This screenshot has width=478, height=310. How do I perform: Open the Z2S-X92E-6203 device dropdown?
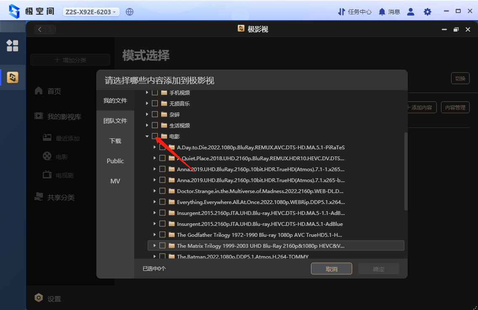tap(91, 12)
